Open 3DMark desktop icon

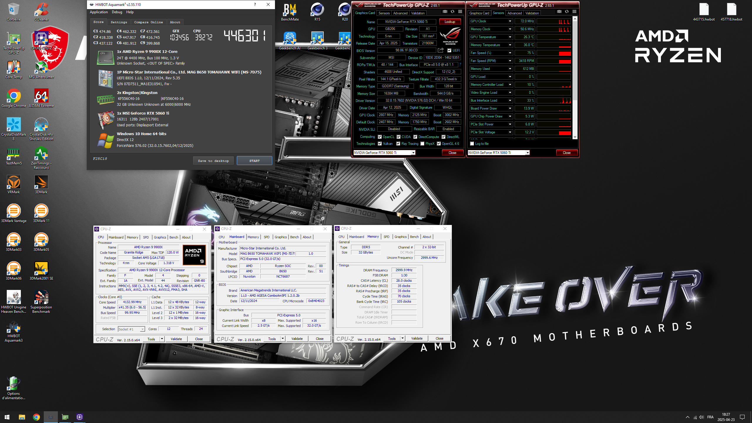pyautogui.click(x=41, y=185)
